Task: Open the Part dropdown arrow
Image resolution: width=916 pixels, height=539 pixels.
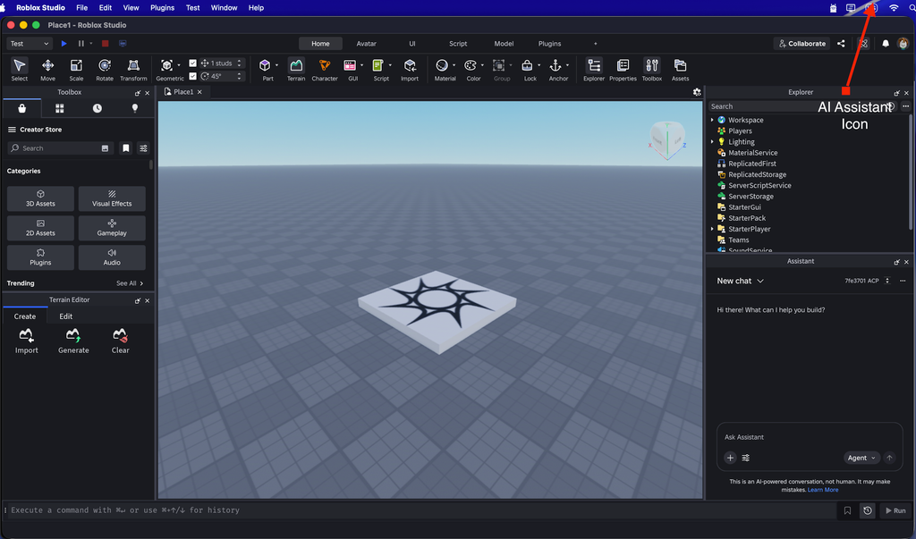Action: (277, 65)
